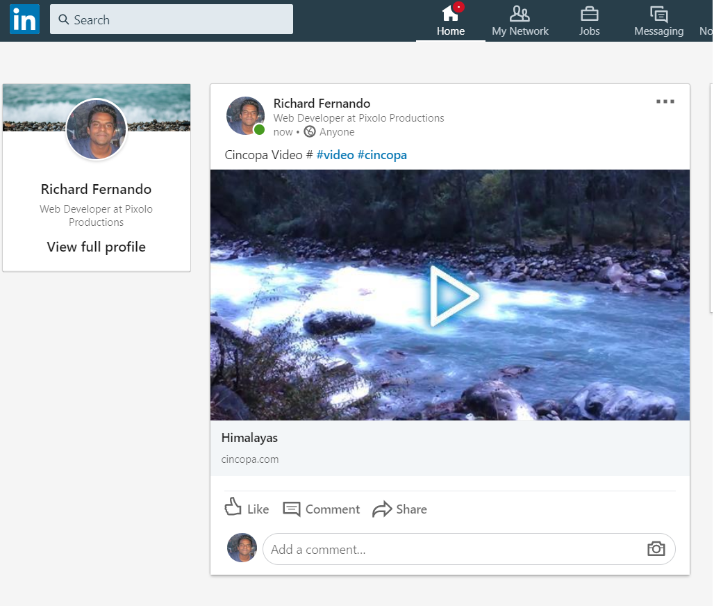Attach a photo via camera icon
The height and width of the screenshot is (606, 714).
tap(656, 549)
